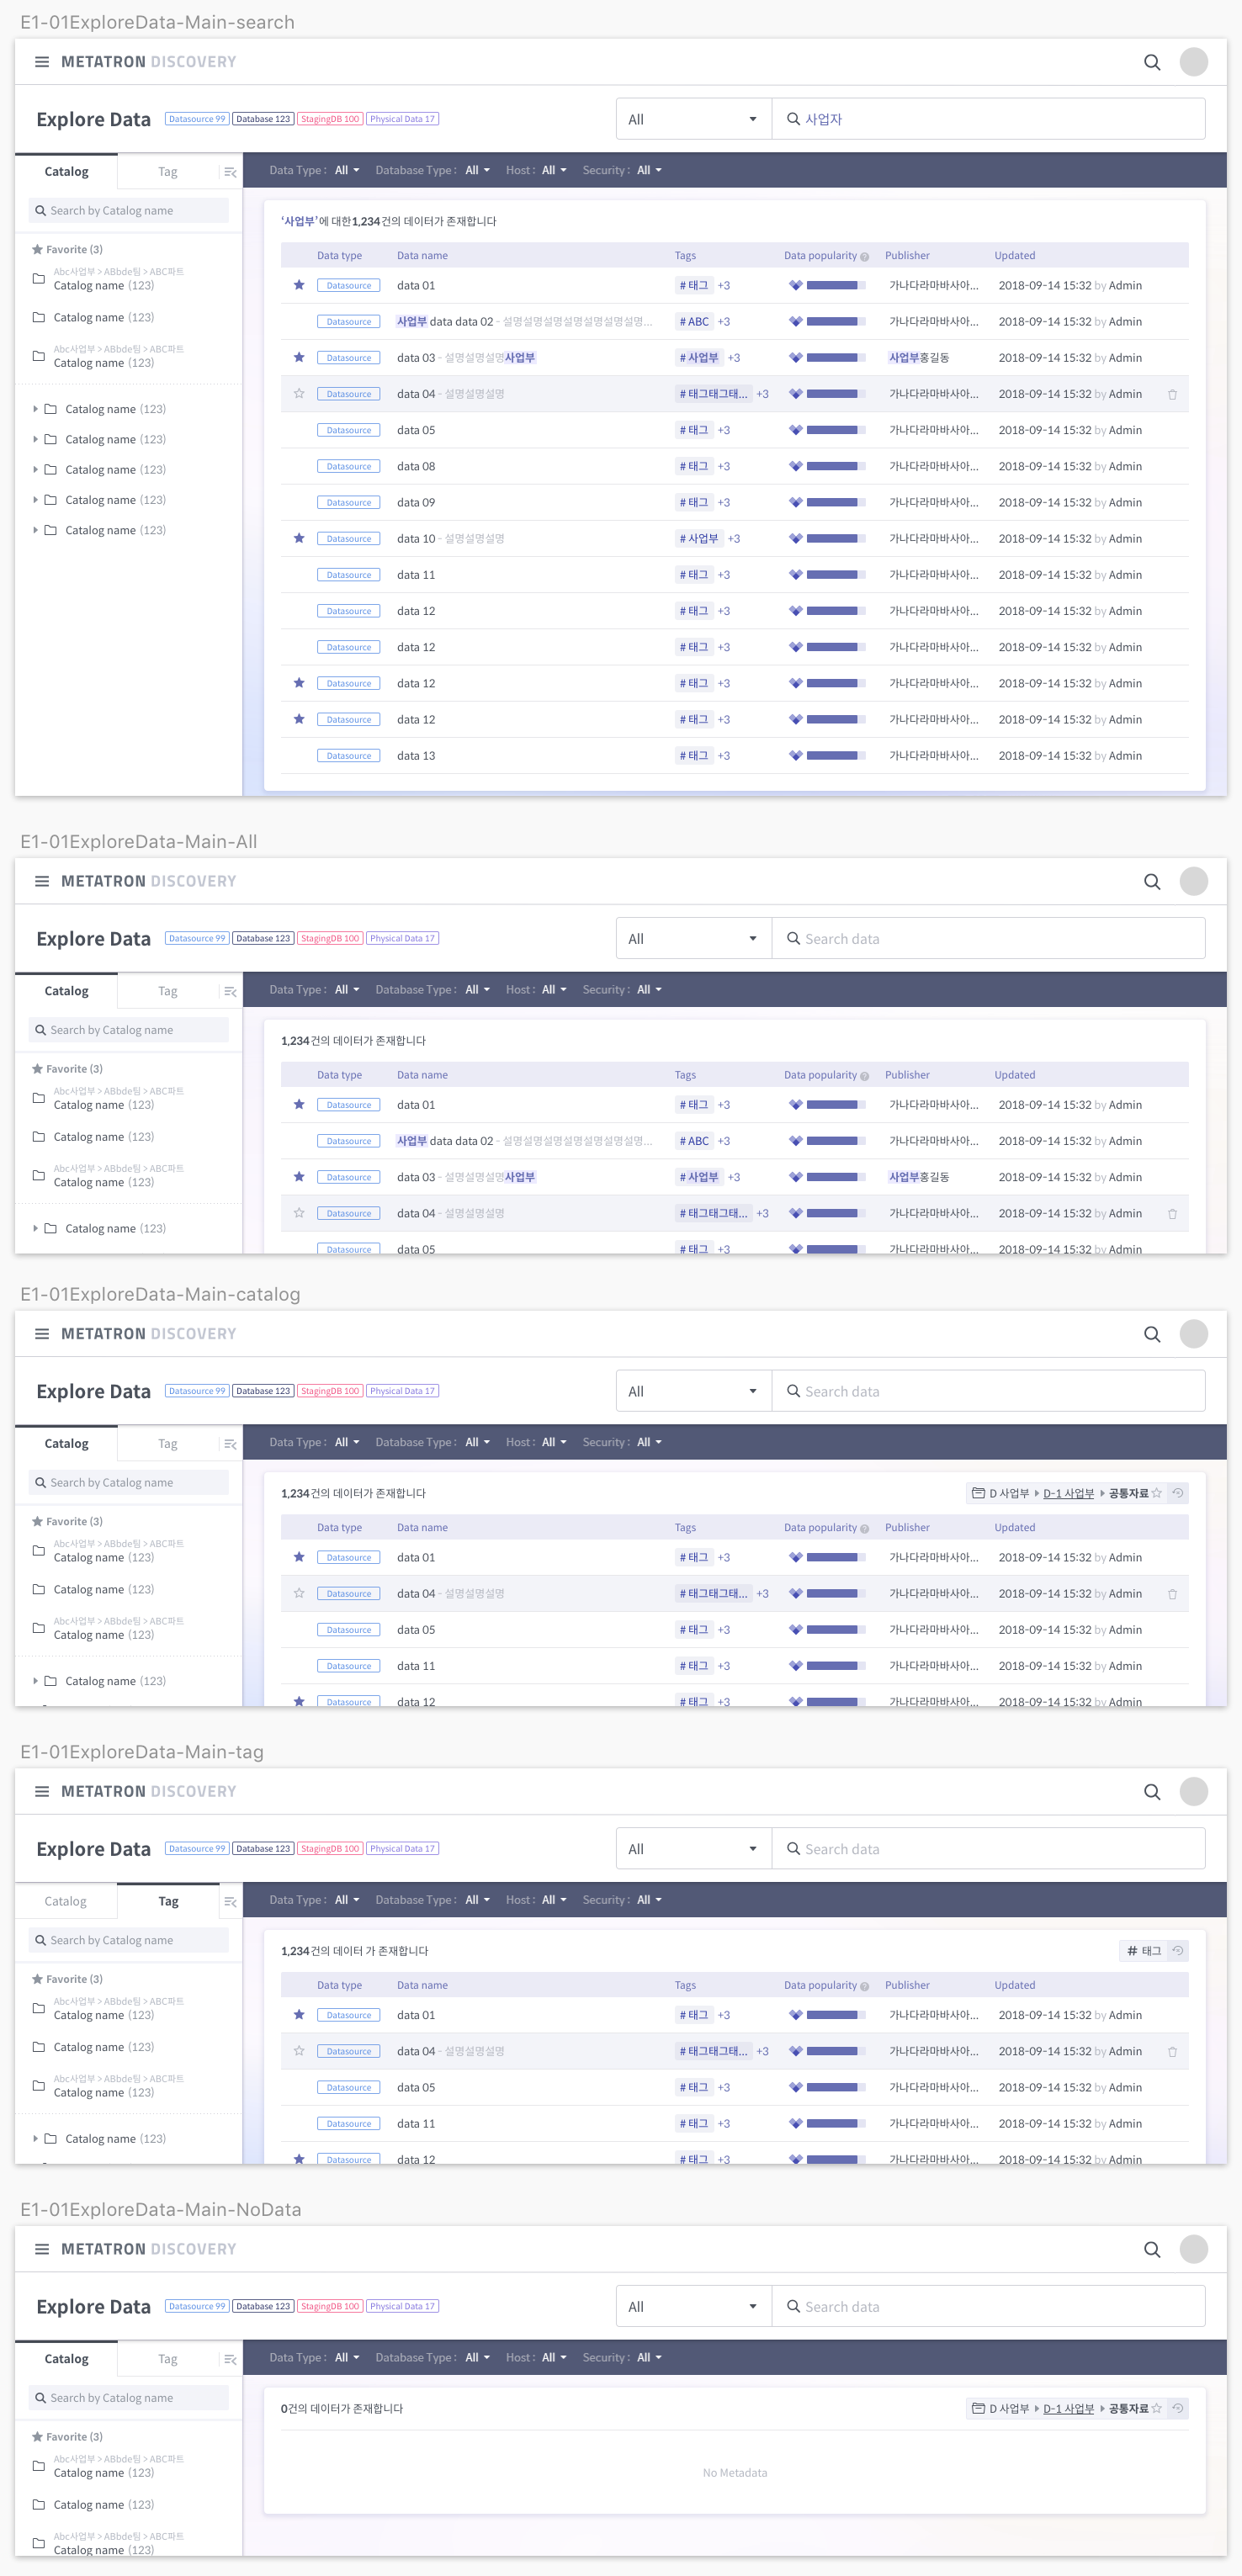The image size is (1242, 2576).
Task: Toggle data 01 favorite star in Main-tag
Action: pyautogui.click(x=299, y=2014)
